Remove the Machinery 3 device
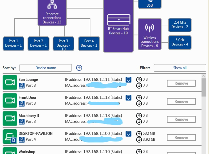Image resolution: width=209 pixels, height=154 pixels. [181, 119]
